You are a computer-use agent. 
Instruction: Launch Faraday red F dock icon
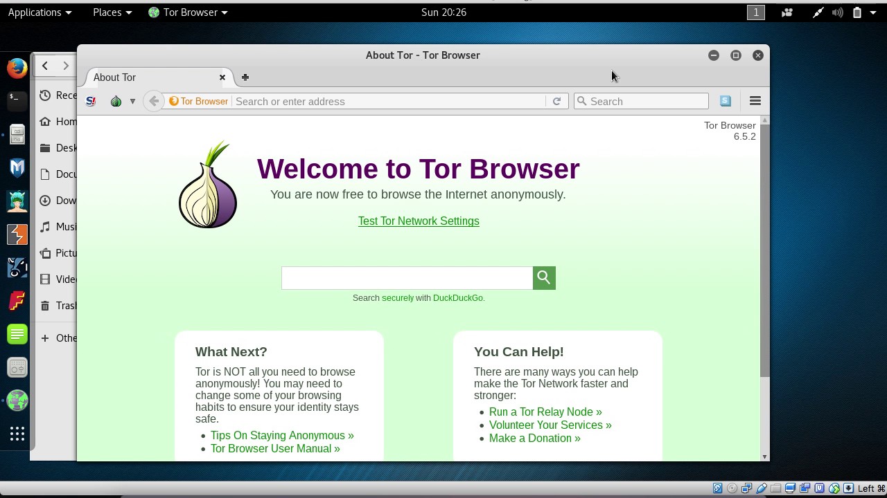point(17,301)
